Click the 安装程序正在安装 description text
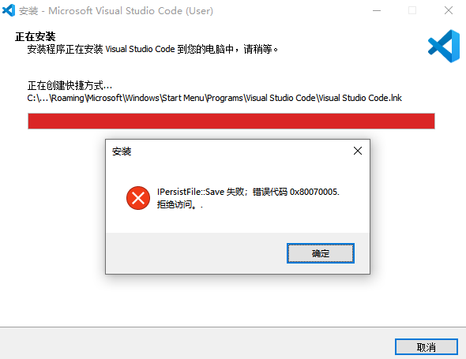 coord(152,49)
